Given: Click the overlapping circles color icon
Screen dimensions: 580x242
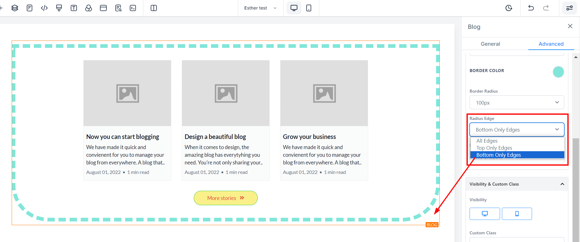Looking at the screenshot, I should (89, 8).
